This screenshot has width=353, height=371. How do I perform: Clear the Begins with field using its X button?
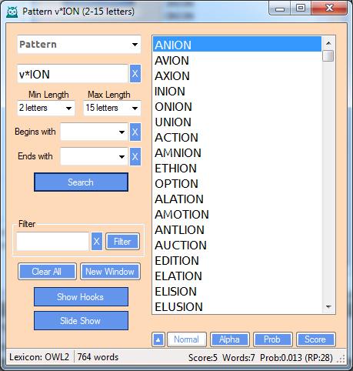tap(135, 132)
